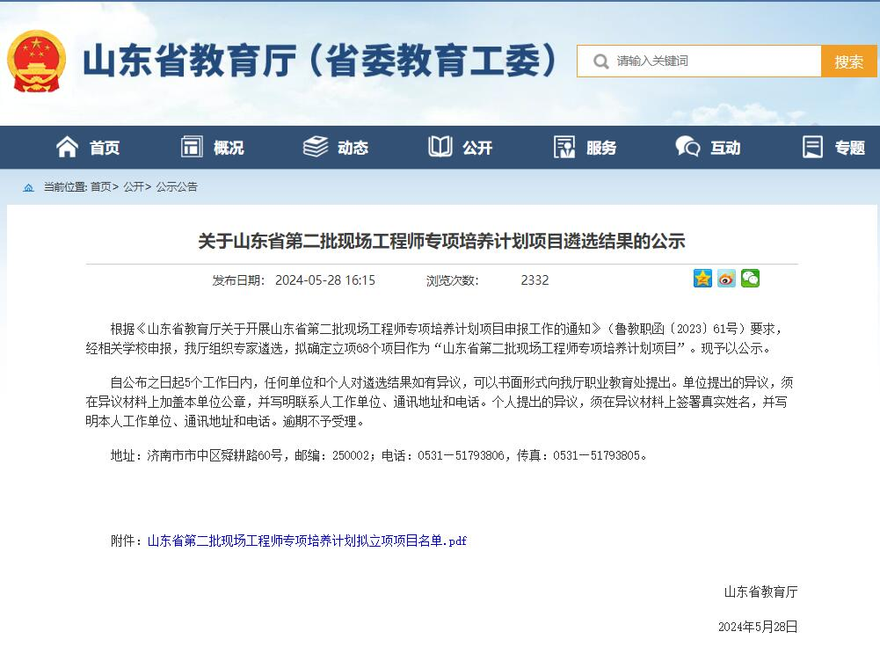Viewport: 880px width, 646px height.
Task: Share to Weibo using the Weibo icon
Action: pos(726,279)
